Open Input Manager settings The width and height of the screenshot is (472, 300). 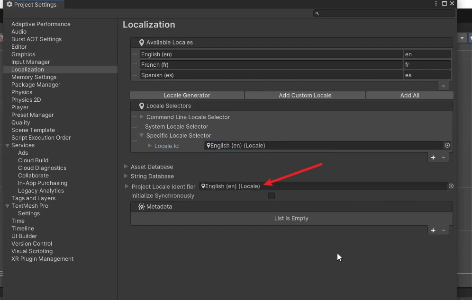[x=31, y=62]
